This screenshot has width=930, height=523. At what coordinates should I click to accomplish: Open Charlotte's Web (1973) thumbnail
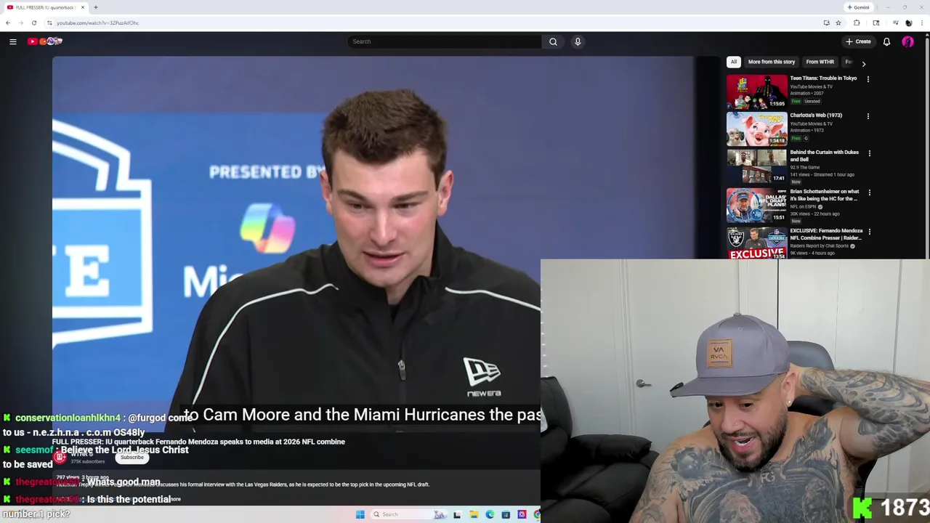click(x=756, y=129)
